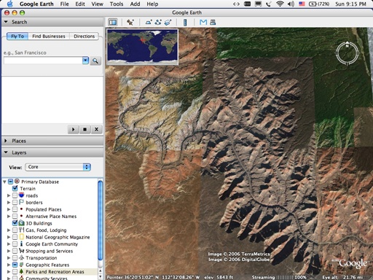Open the View menu
The height and width of the screenshot is (280, 373).
pos(97,4)
